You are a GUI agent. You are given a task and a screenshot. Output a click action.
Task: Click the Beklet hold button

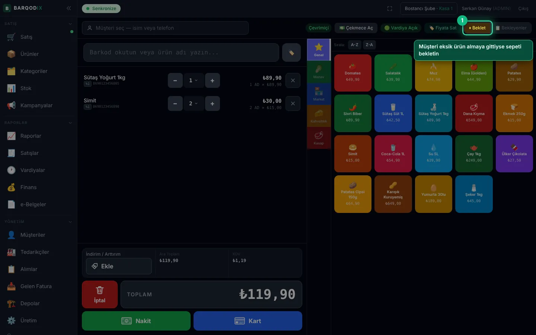pos(477,28)
